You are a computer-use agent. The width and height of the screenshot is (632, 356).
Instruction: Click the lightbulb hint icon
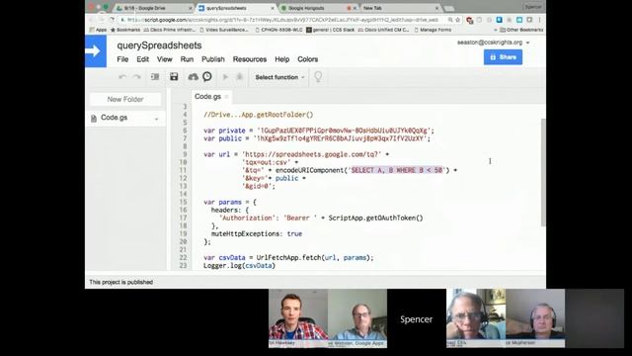(318, 77)
